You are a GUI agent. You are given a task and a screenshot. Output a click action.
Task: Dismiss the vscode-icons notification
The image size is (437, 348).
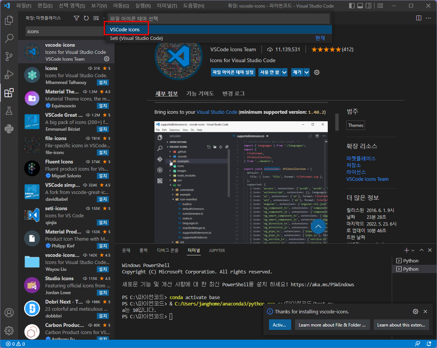click(x=425, y=311)
